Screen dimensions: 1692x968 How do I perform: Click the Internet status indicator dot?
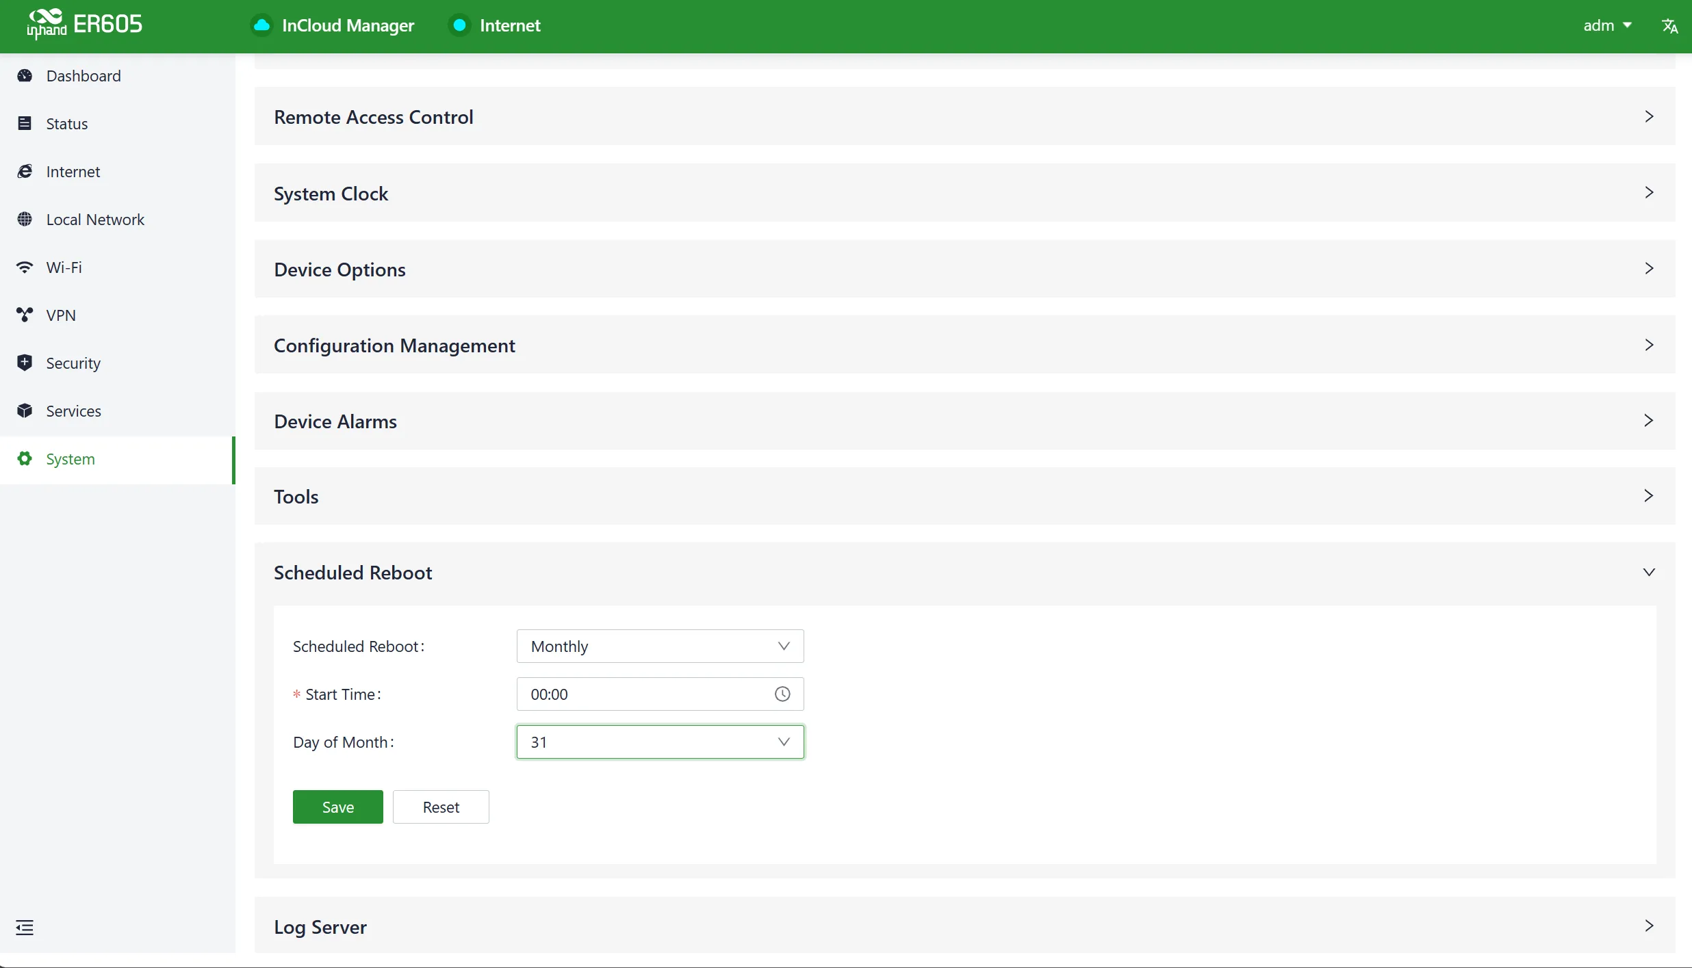coord(460,25)
